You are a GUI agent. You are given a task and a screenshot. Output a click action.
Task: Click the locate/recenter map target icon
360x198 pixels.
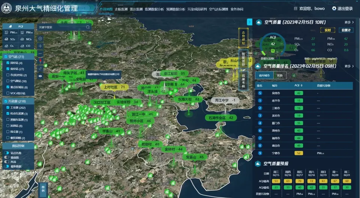click(40, 39)
